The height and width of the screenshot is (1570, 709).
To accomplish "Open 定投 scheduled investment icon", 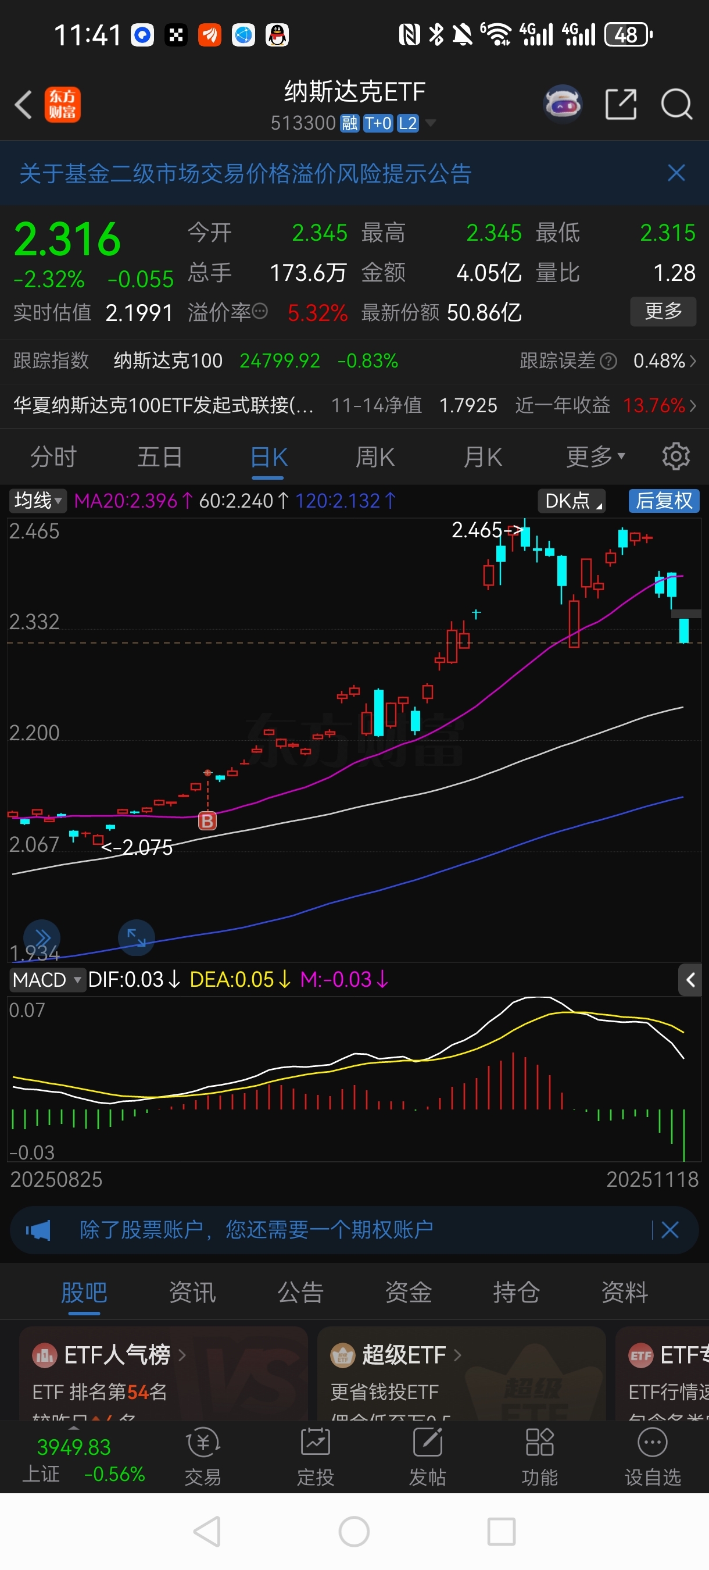I will (x=315, y=1457).
